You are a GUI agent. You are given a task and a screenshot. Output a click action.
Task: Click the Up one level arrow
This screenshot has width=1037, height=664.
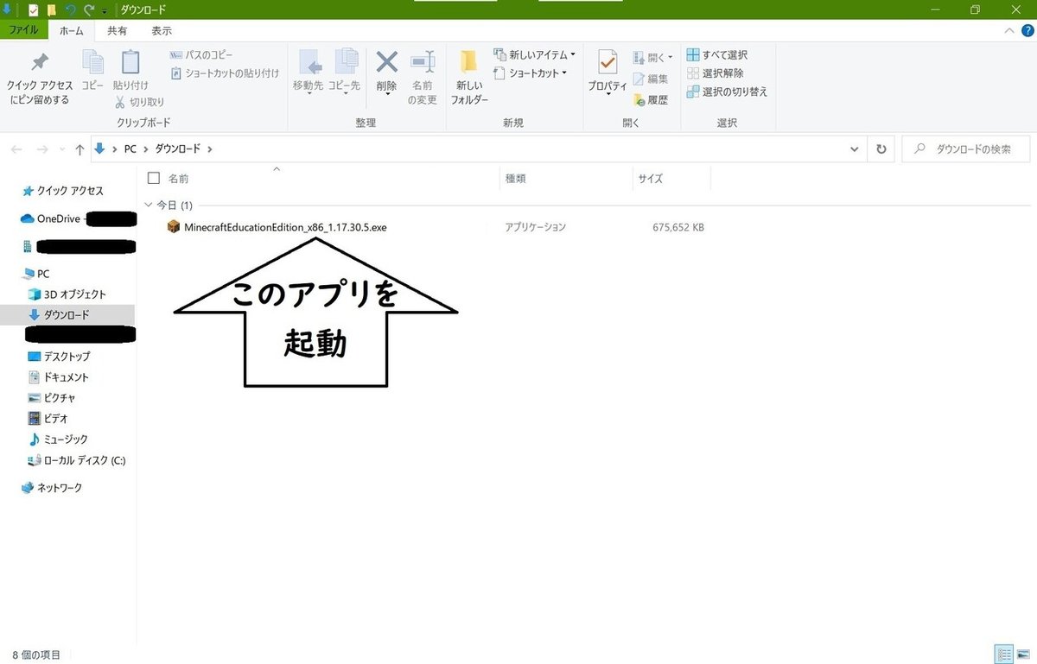coord(80,149)
